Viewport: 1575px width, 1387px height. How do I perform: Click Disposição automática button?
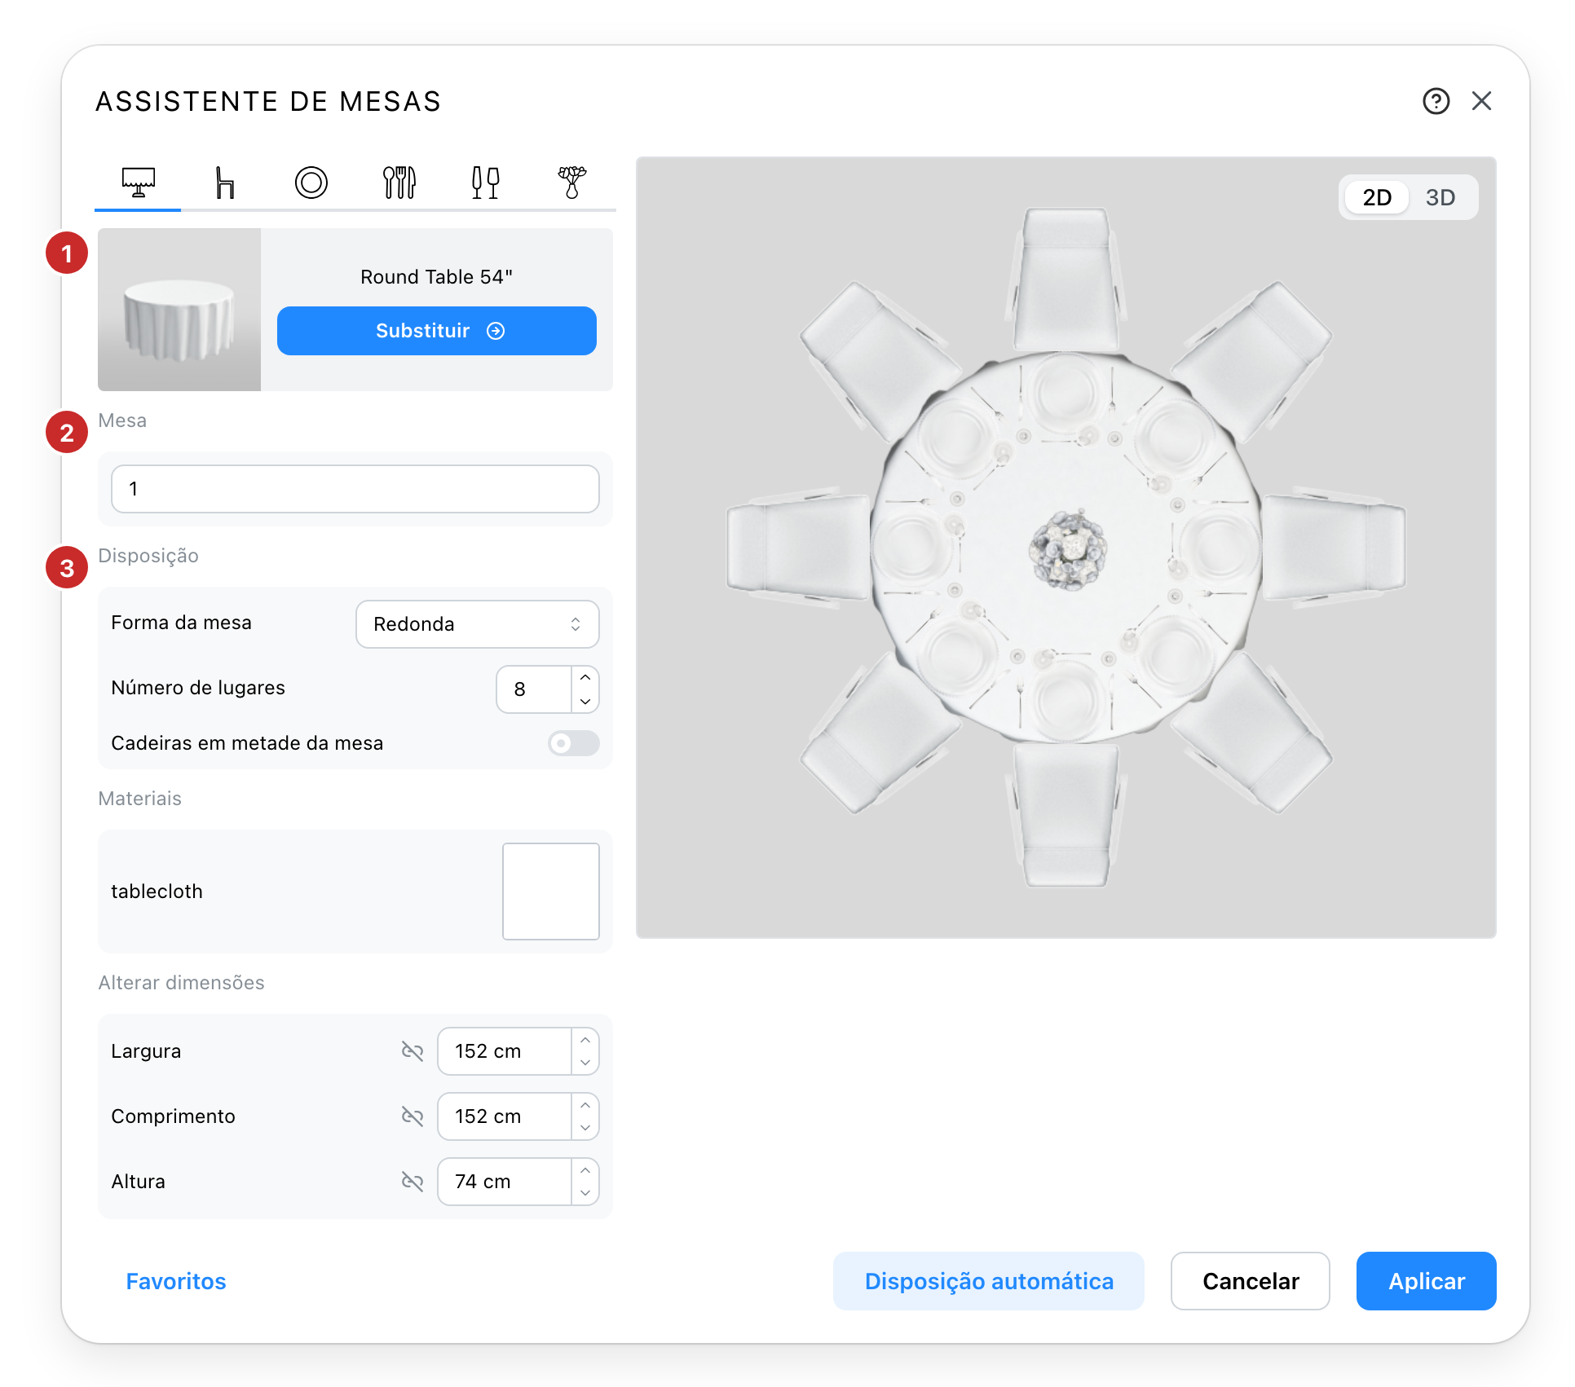pyautogui.click(x=989, y=1281)
